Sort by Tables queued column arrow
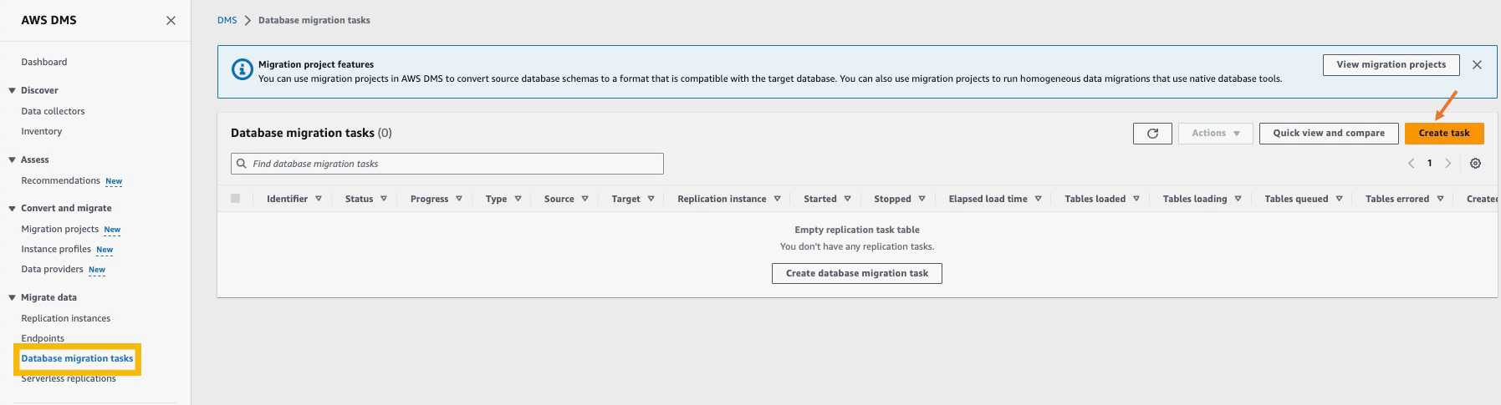The image size is (1501, 405). [x=1339, y=199]
